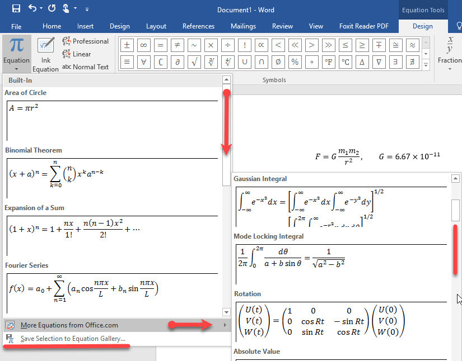Click Built-In gallery scroll down arrow

pyautogui.click(x=226, y=312)
